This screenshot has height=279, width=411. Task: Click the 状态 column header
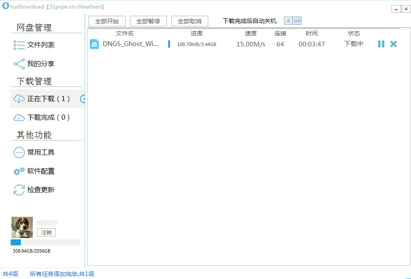coord(354,33)
